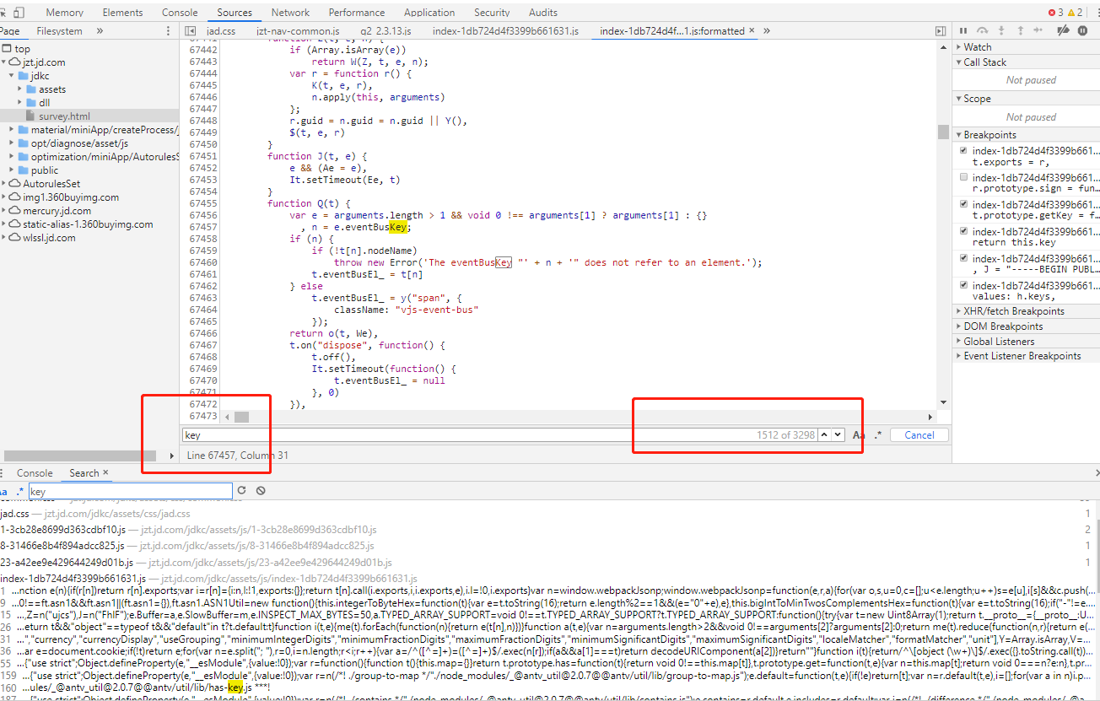Switch to the Security panel

(492, 13)
